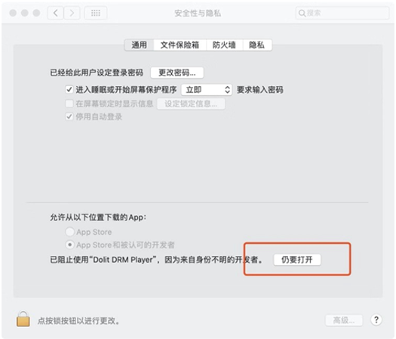Open the 立即 password delay dropdown
Screen dimensions: 396x339
pos(207,90)
